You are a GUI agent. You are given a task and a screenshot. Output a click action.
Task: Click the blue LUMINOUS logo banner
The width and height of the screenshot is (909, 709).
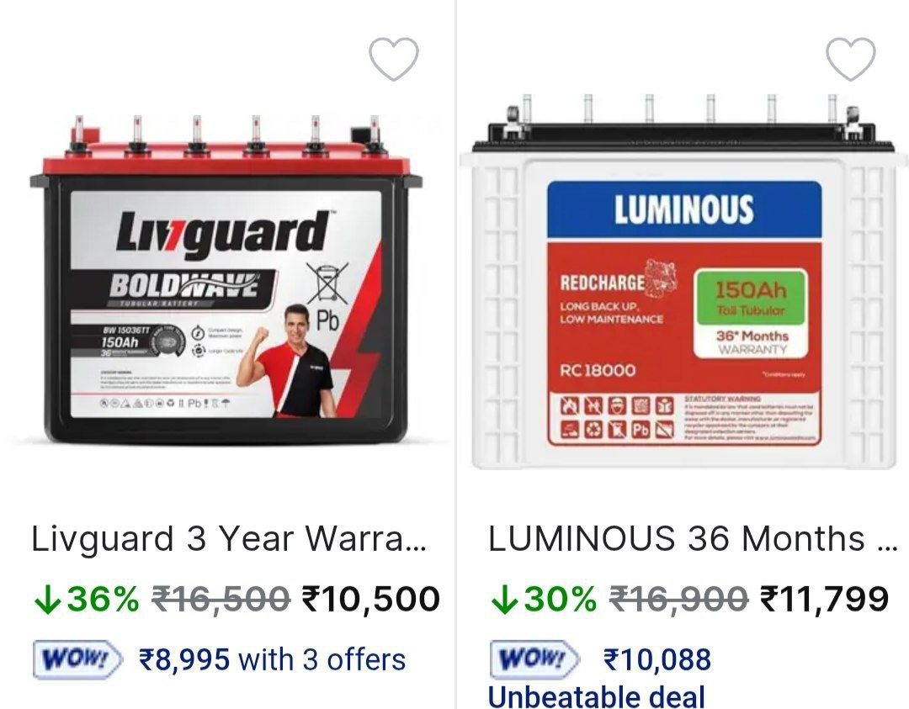[x=684, y=209]
